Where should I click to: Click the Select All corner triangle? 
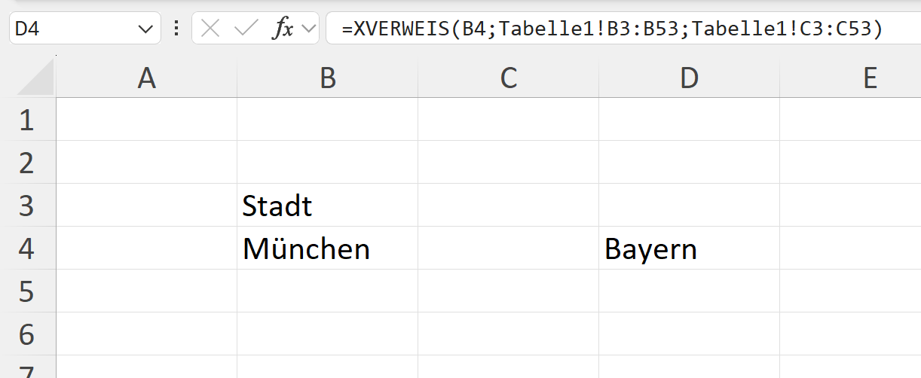tap(35, 78)
